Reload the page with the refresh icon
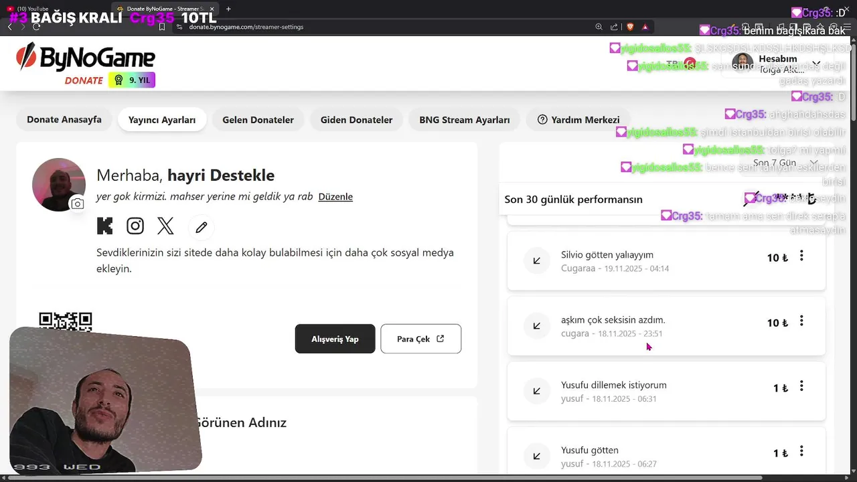This screenshot has height=482, width=857. click(x=36, y=27)
